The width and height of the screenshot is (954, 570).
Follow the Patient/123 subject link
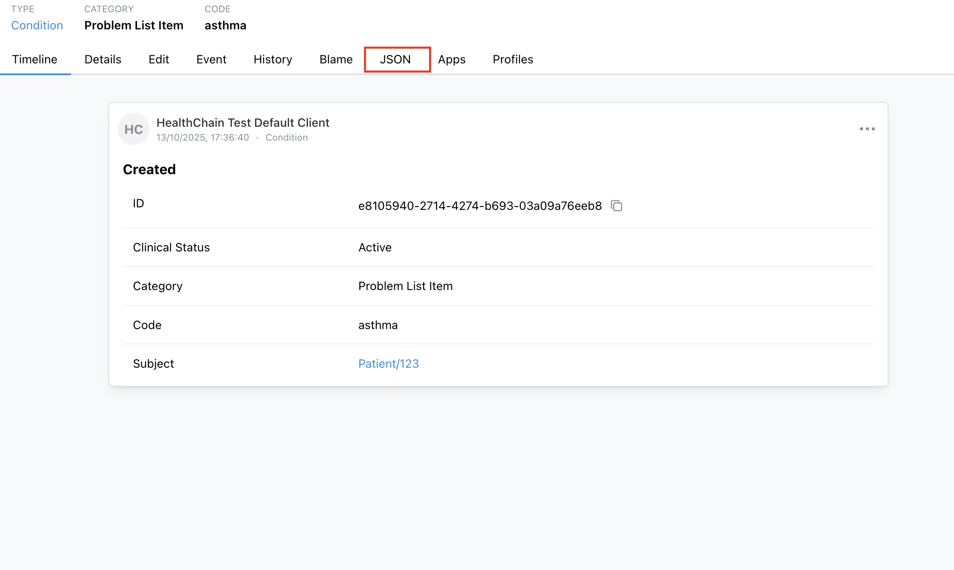click(388, 363)
